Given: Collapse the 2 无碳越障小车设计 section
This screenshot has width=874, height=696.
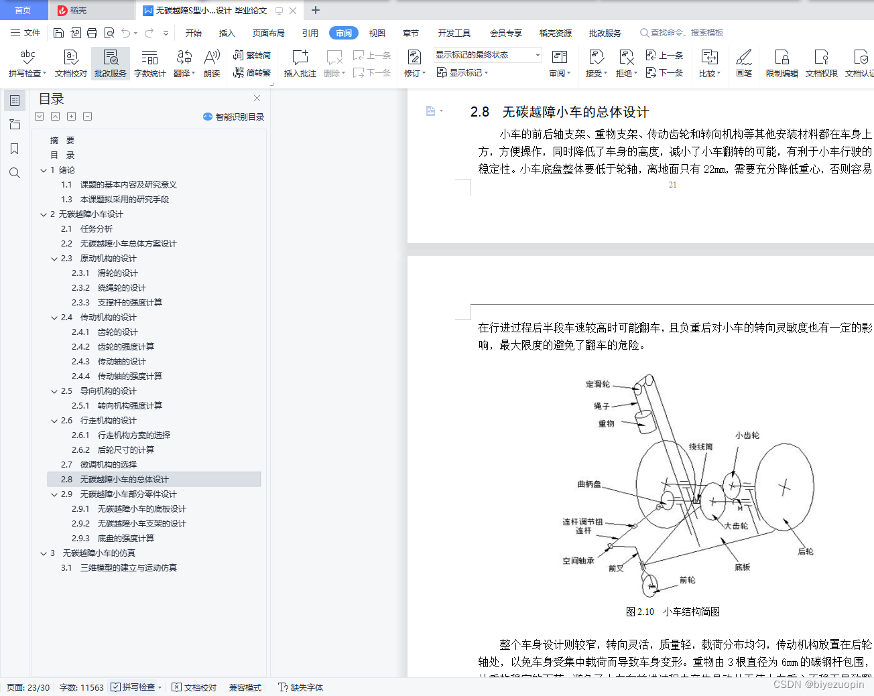Looking at the screenshot, I should tap(44, 214).
